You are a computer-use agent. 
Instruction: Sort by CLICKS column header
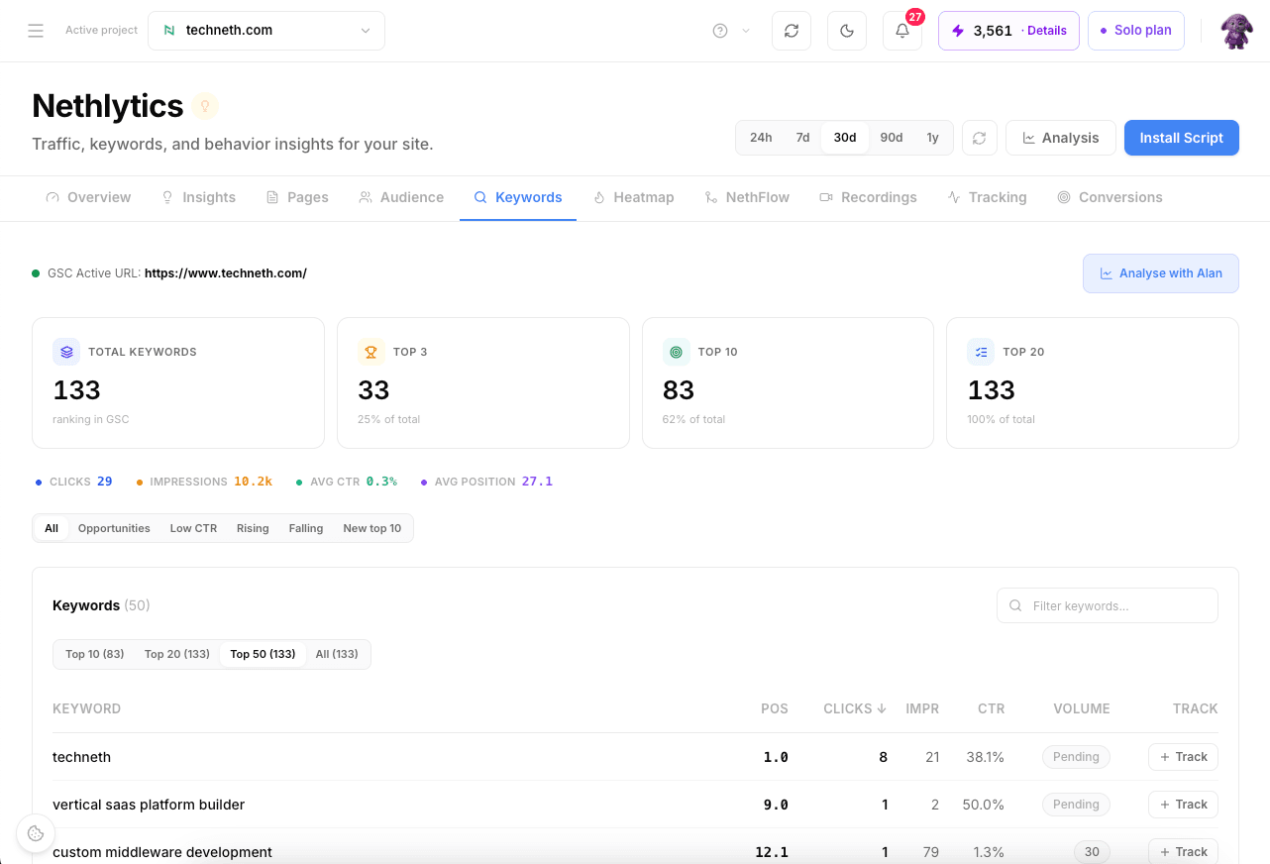click(x=855, y=708)
